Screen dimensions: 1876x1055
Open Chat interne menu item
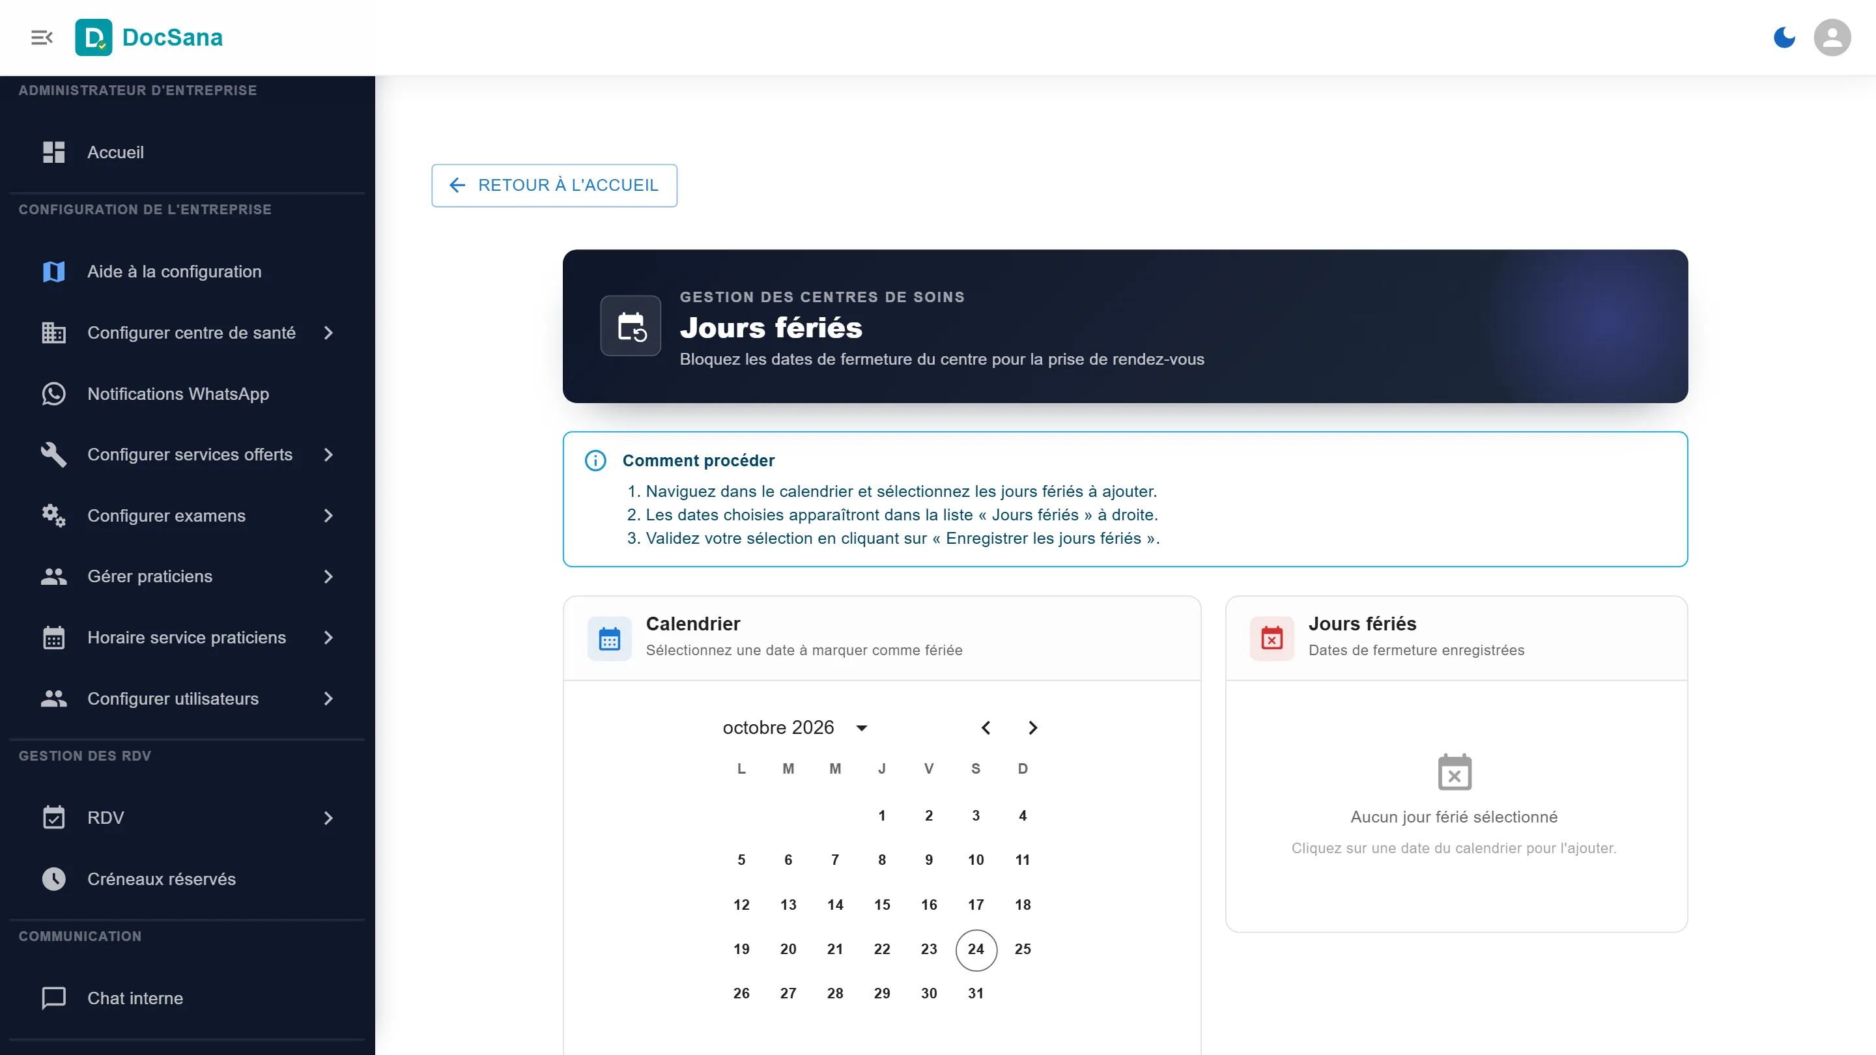click(187, 998)
